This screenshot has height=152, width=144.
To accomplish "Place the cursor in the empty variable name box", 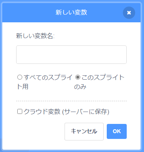I will (71, 55).
